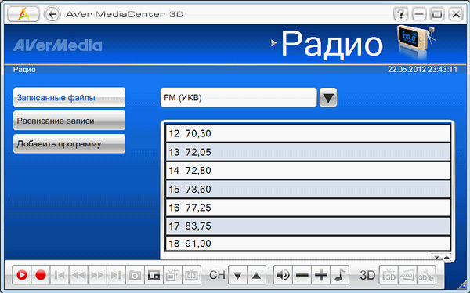Click the radio device icon in header
470x293 pixels.
pyautogui.click(x=415, y=42)
